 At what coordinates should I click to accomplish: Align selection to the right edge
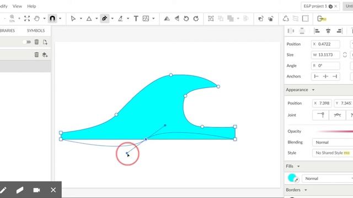[x=339, y=31]
